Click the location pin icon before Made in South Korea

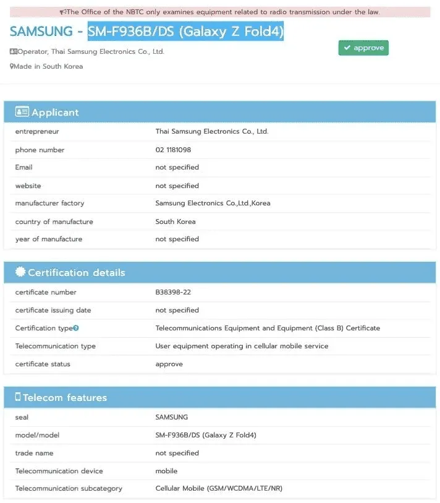point(12,66)
